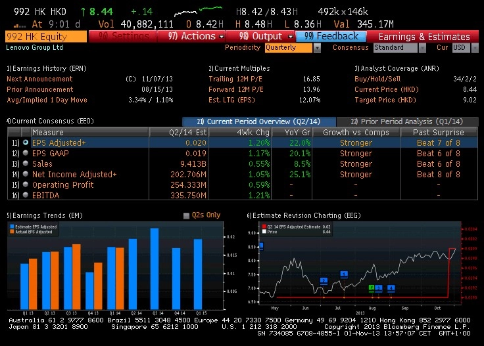Click the 99) Feedback button
This screenshot has height=346, width=484.
(331, 36)
